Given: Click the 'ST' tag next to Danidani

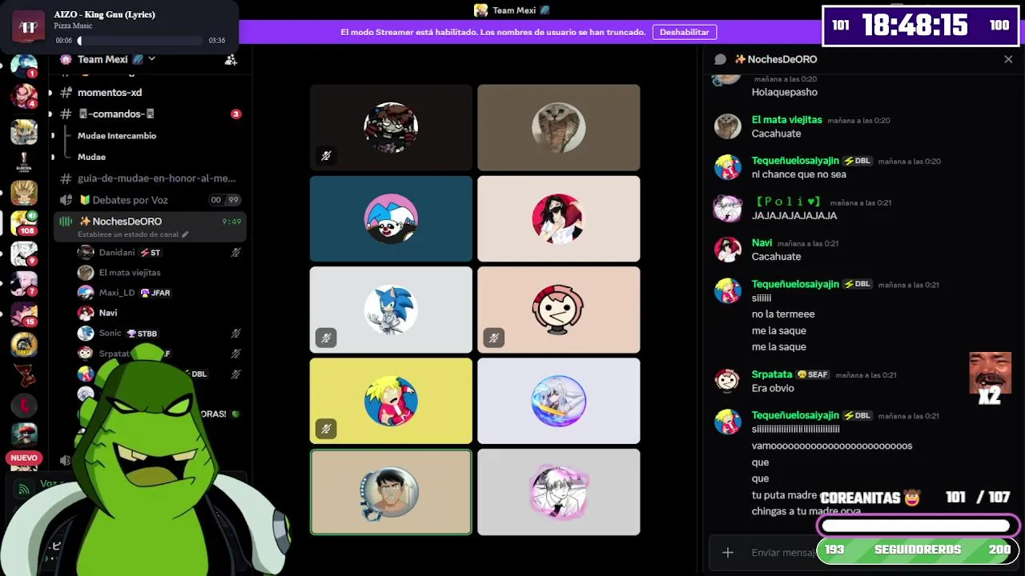Looking at the screenshot, I should 151,253.
